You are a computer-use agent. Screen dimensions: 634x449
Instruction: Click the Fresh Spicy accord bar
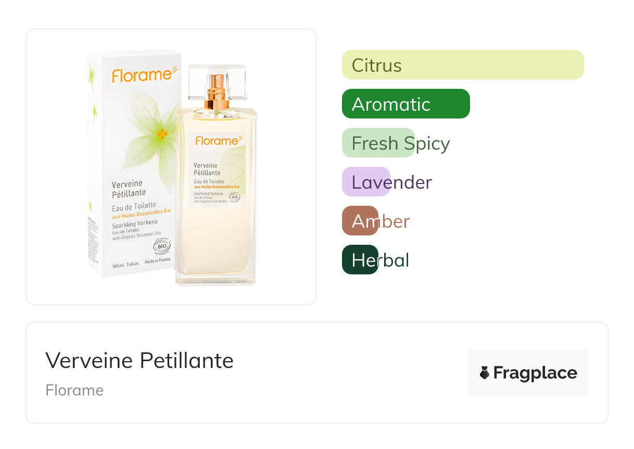point(378,143)
